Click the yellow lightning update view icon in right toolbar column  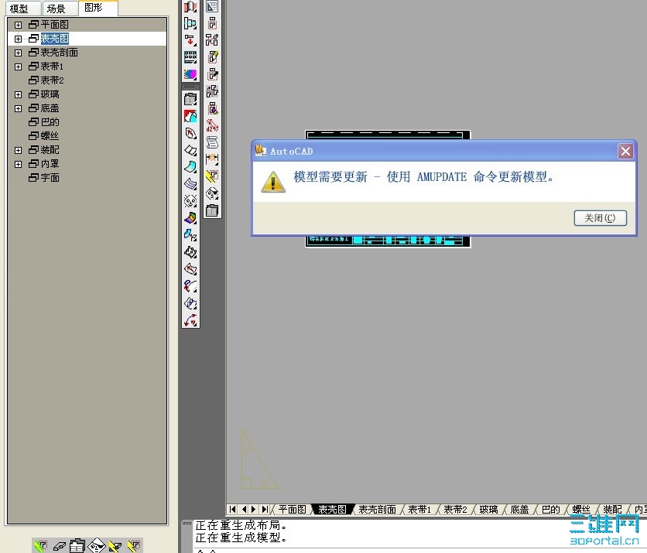pos(212,176)
